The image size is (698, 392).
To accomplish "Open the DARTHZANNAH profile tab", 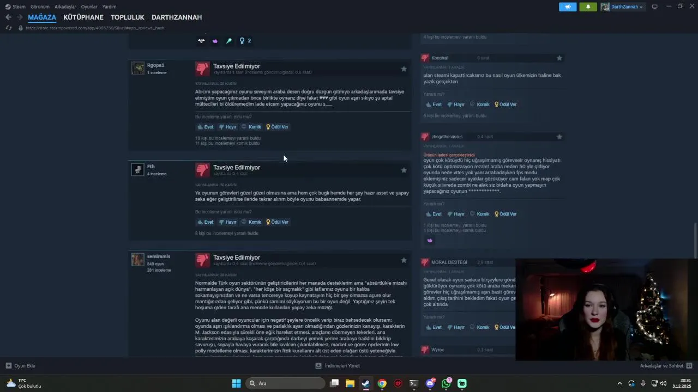I will point(177,17).
